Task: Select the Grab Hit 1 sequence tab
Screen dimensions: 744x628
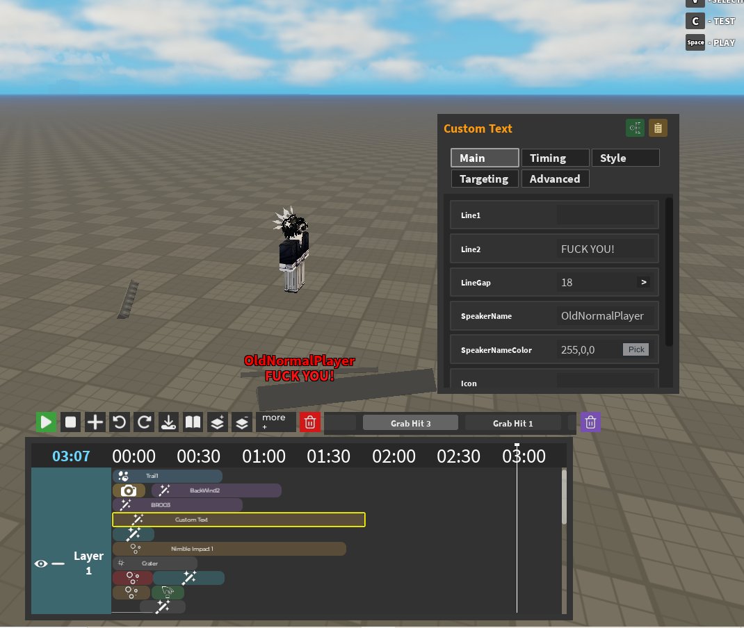Action: 512,423
